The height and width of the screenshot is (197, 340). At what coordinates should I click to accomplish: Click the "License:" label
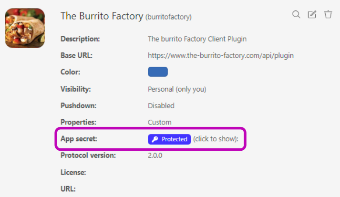[73, 172]
